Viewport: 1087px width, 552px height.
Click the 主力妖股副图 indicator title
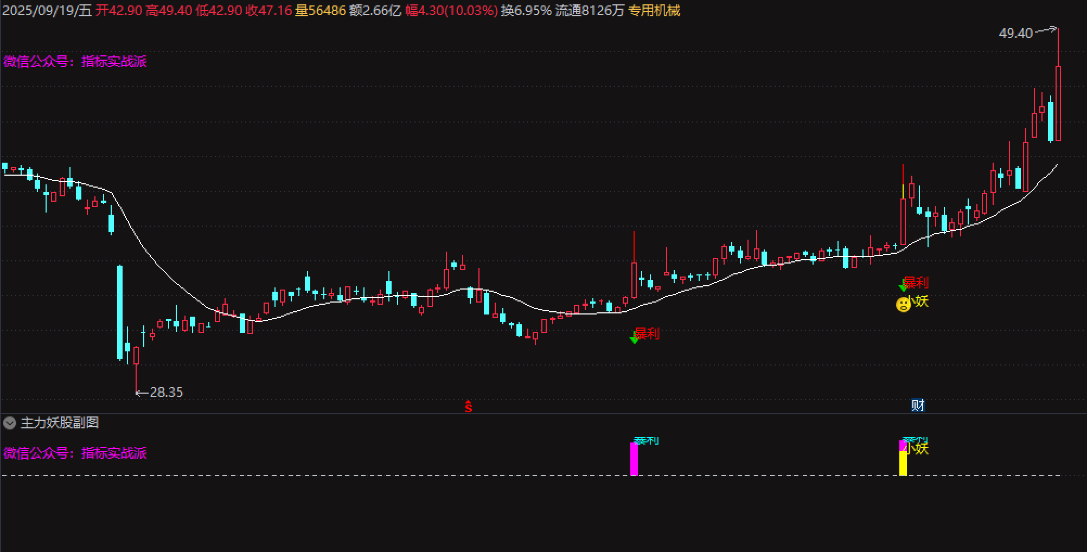60,423
